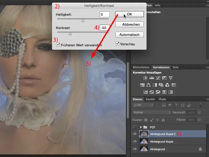Add a Hue/Saturation adjustment icon

point(142,85)
